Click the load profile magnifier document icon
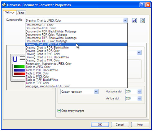Screen dimensions: 153x131 (x=142, y=20)
